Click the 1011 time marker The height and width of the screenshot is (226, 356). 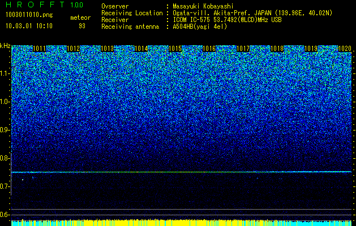pyautogui.click(x=39, y=49)
